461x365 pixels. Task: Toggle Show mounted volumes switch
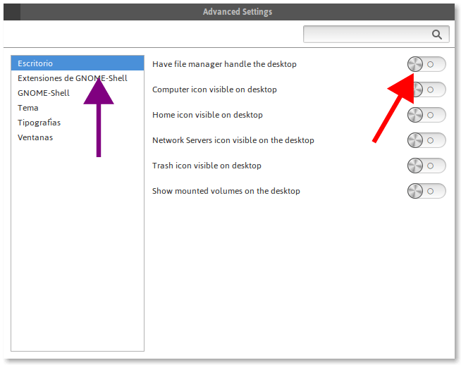point(426,191)
